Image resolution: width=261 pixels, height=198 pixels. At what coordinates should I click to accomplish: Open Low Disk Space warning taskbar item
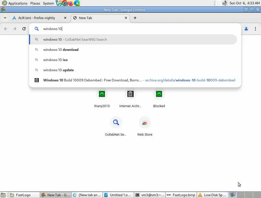click(x=212, y=195)
